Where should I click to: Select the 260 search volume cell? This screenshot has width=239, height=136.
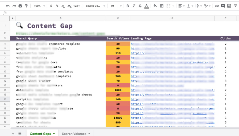click(118, 76)
